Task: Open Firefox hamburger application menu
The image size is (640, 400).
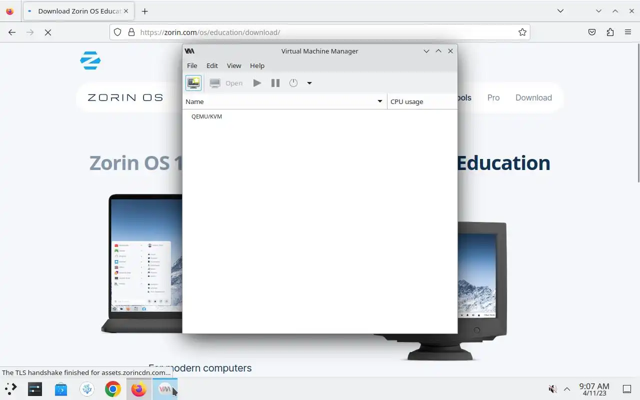Action: (x=628, y=32)
